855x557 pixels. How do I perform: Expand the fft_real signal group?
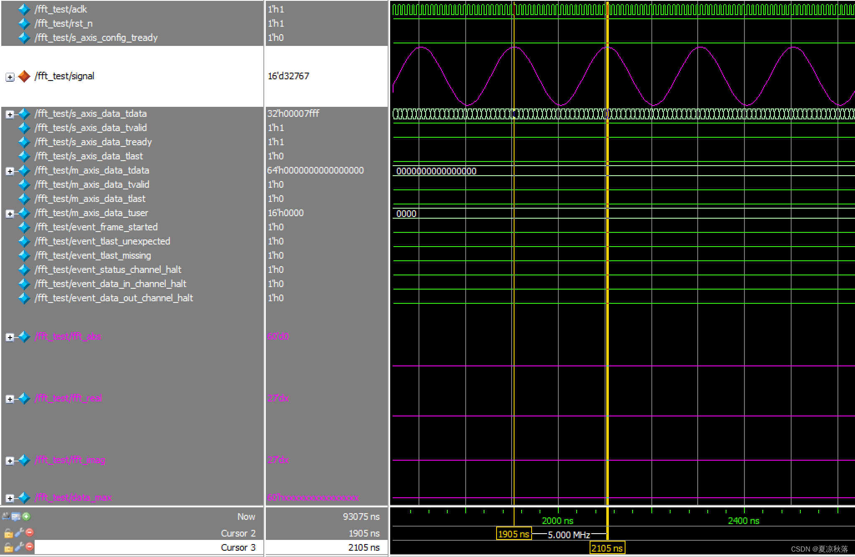[10, 399]
